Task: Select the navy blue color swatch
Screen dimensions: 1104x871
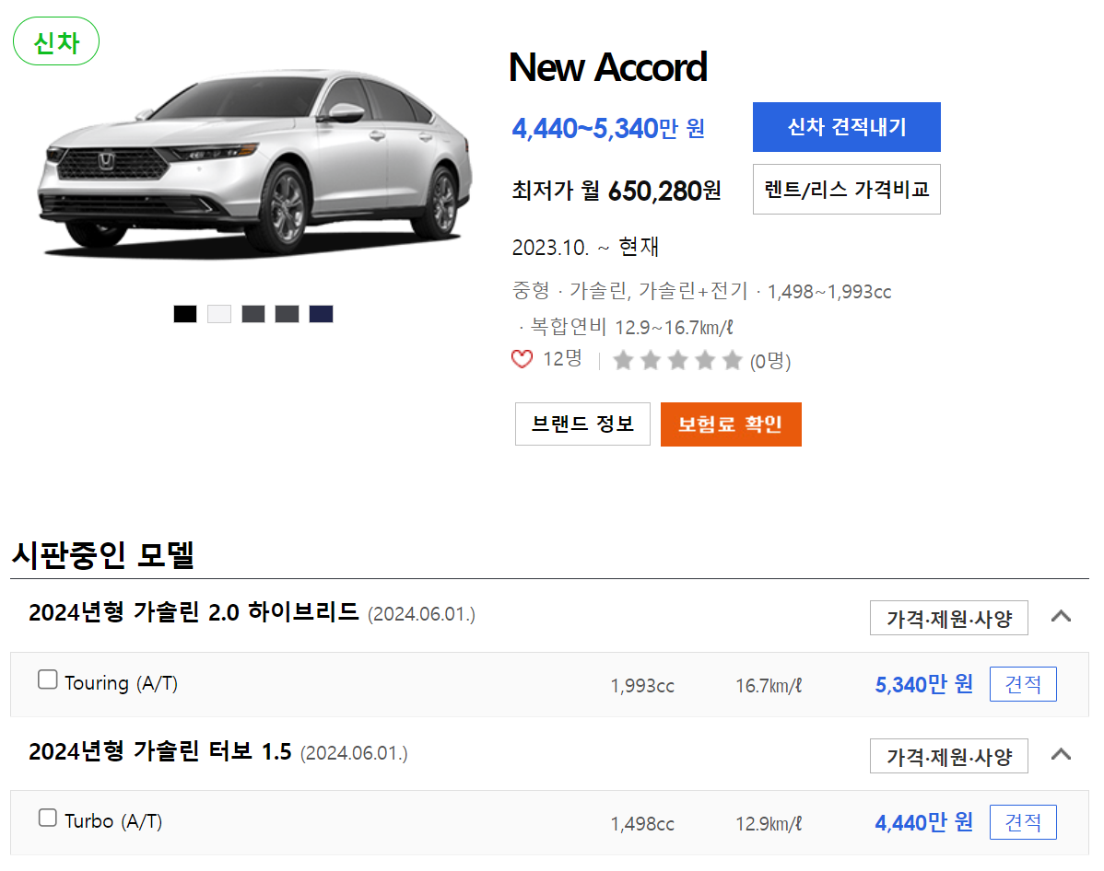Action: (x=321, y=314)
